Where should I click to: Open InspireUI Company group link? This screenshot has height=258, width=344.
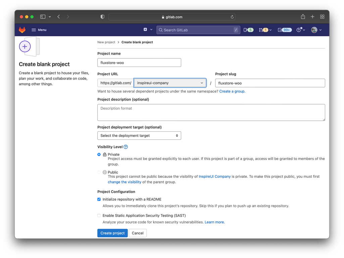214,177
